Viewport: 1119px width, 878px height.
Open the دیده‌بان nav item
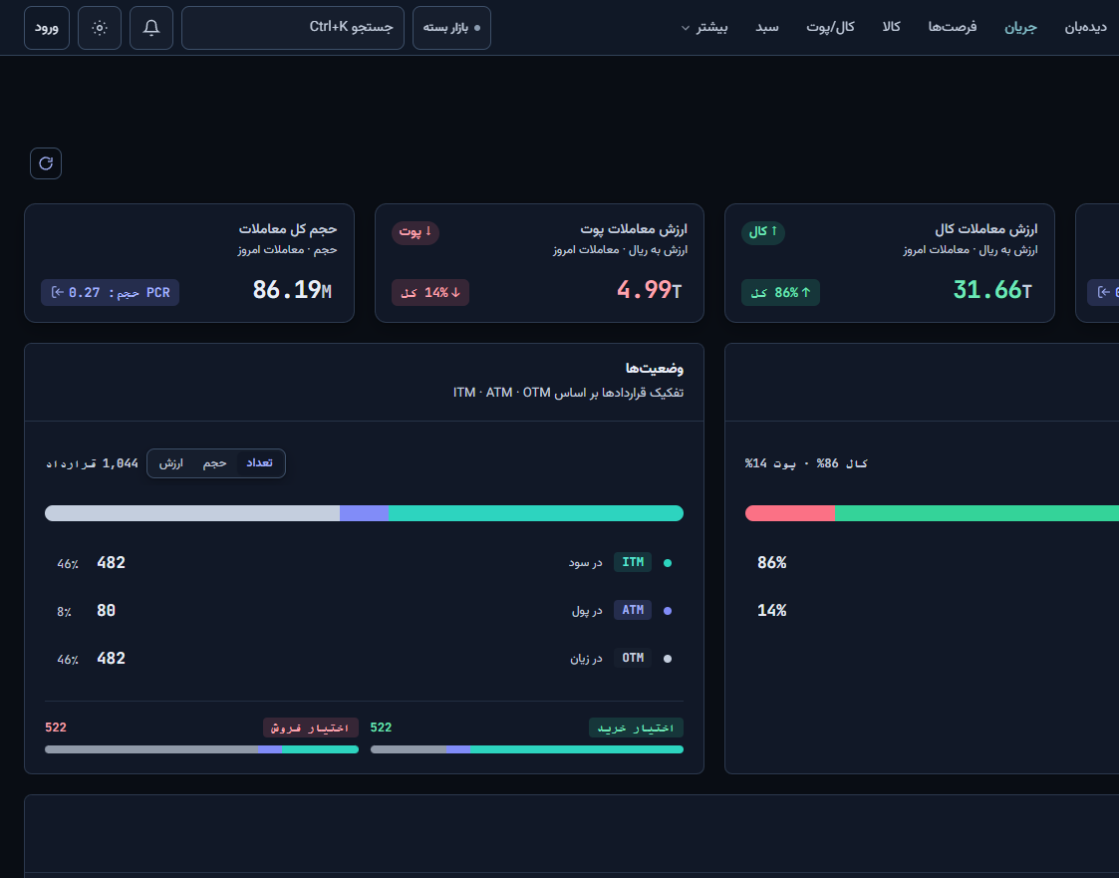1085,28
